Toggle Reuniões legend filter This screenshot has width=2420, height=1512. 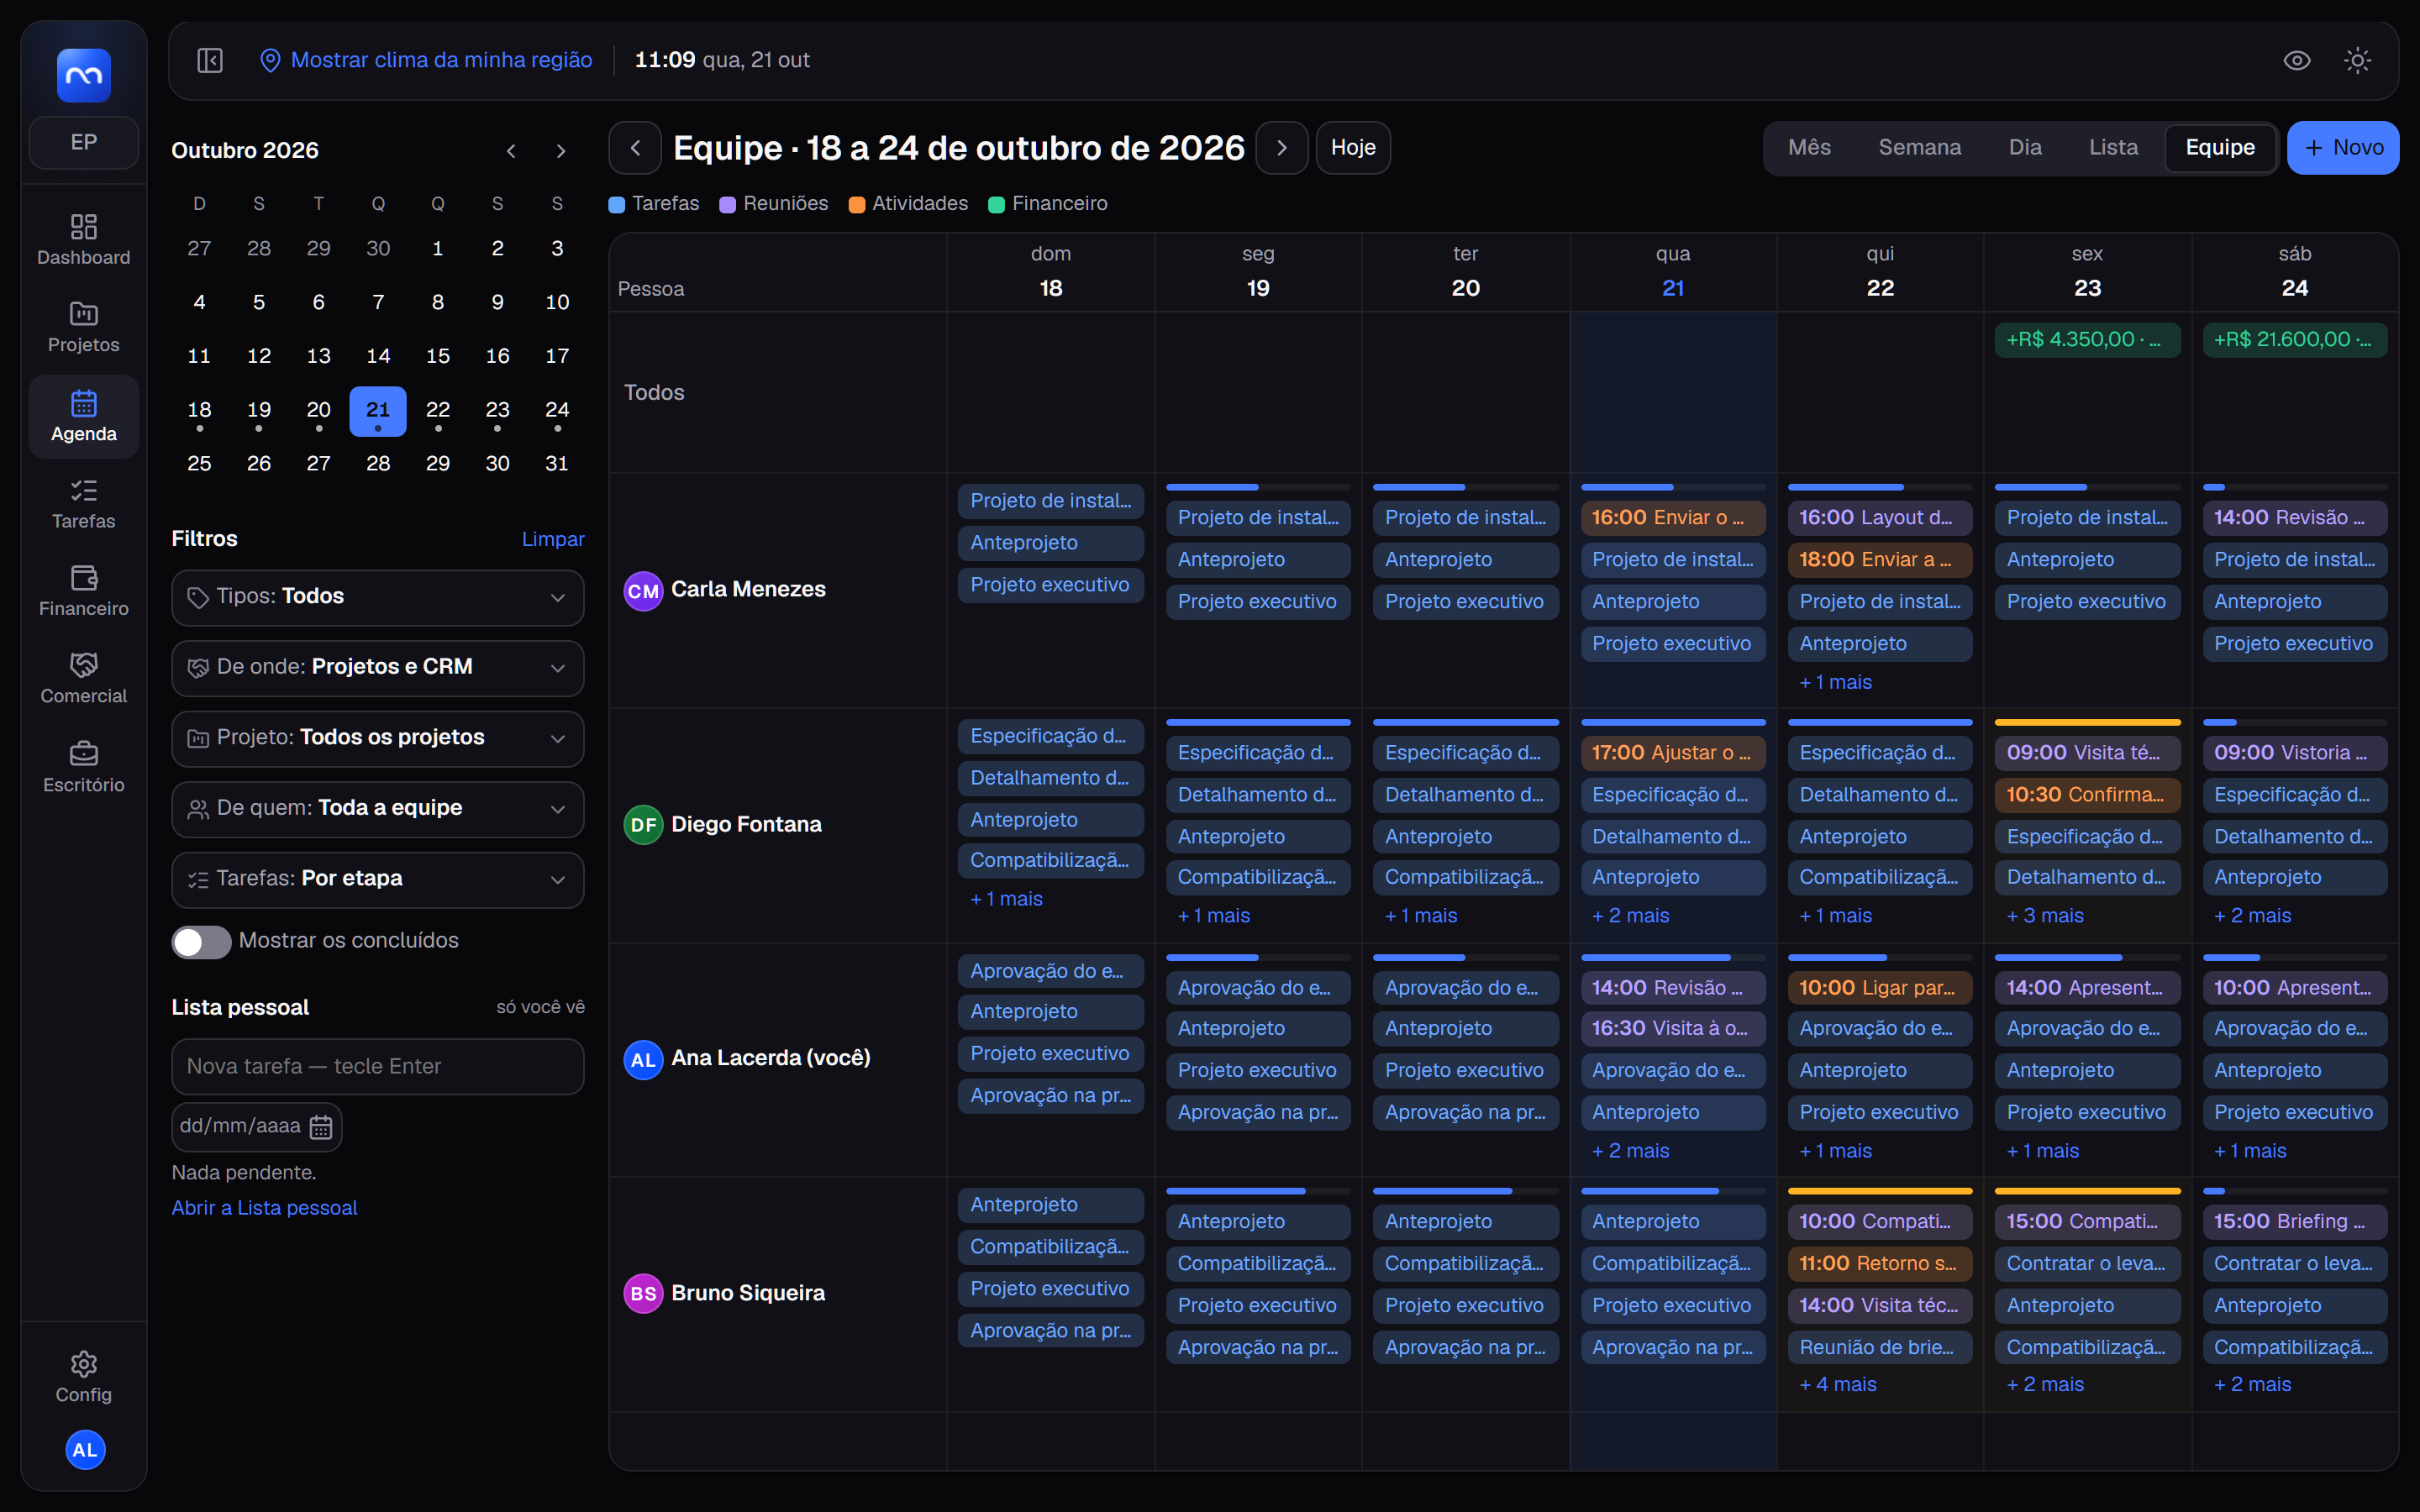774,204
